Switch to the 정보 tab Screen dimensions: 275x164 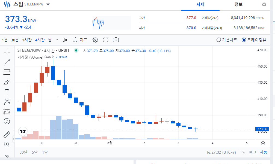click(x=238, y=5)
